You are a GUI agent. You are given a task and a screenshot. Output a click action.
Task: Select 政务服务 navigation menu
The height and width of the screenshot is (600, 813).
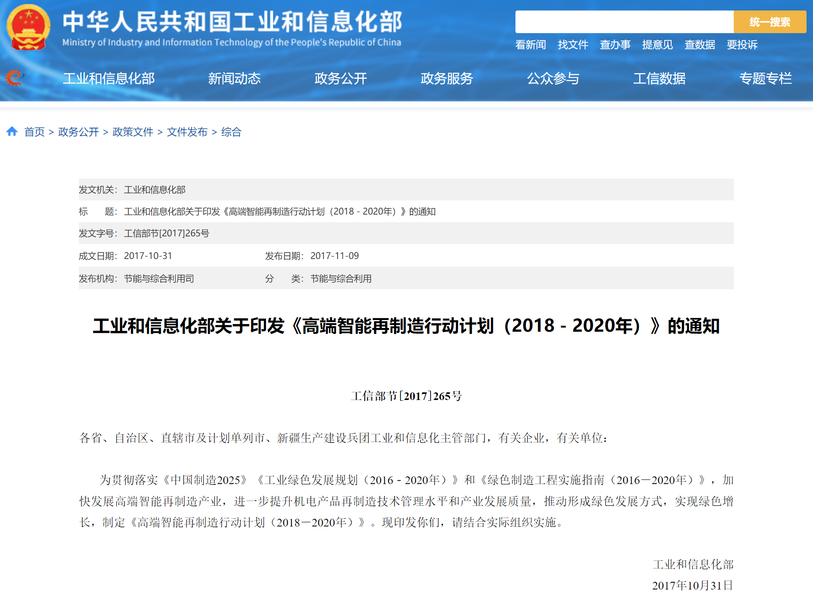tap(447, 78)
